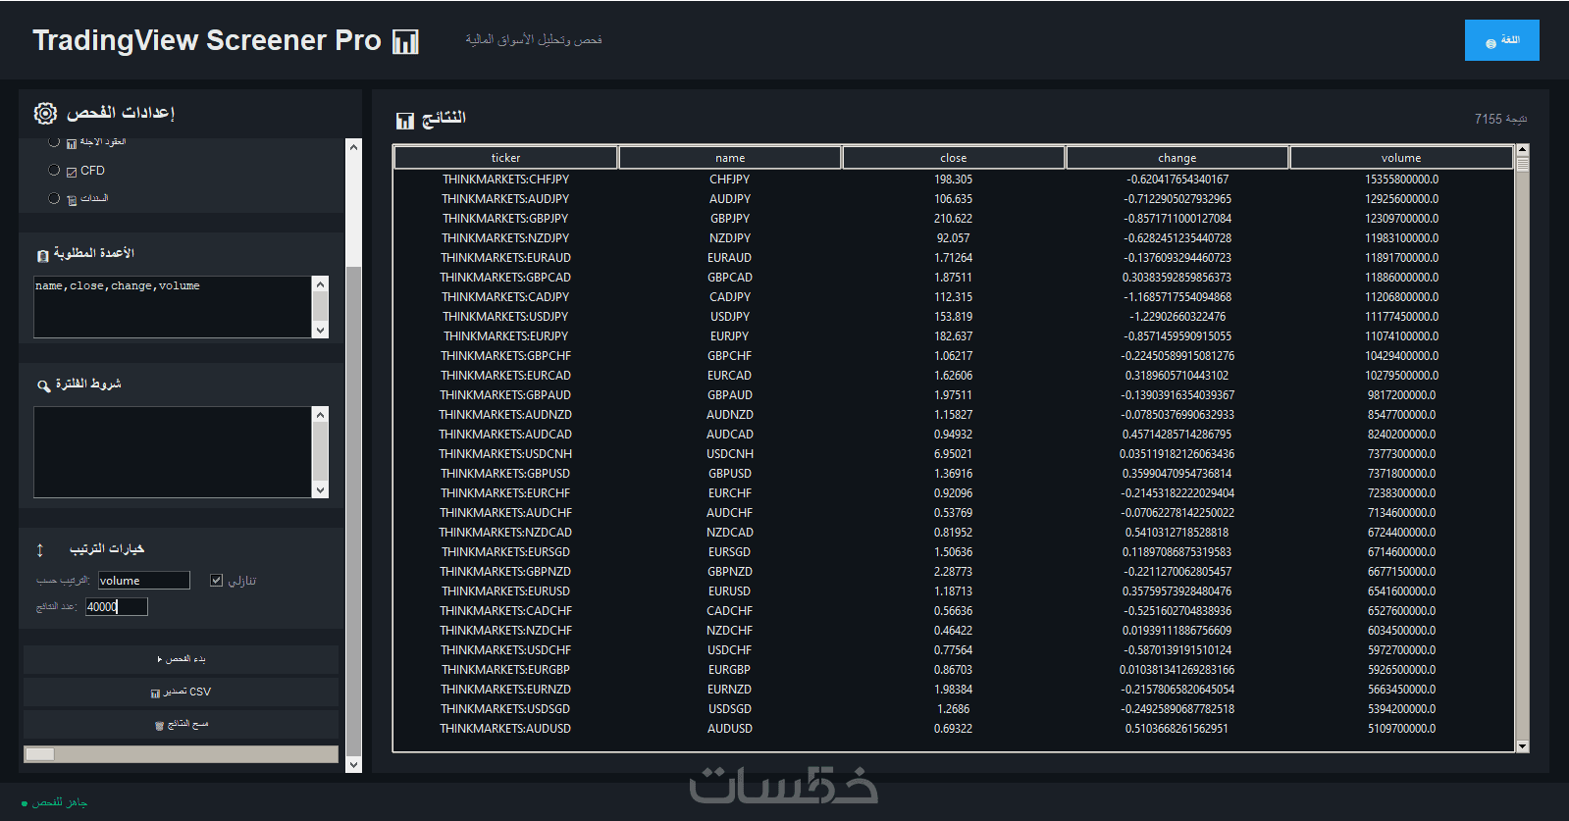Click the volume column header
Viewport: 1569px width, 821px height.
[x=1401, y=158]
